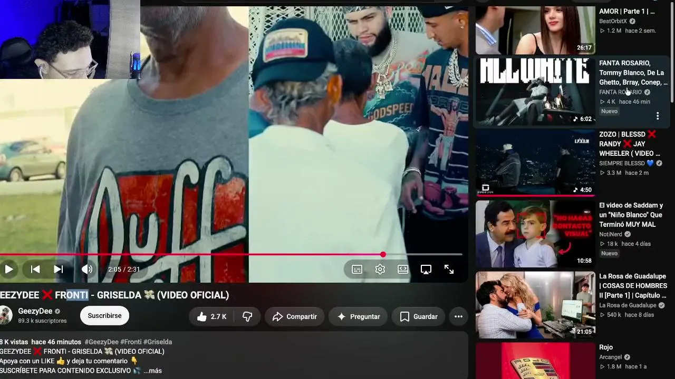Toggle subtitles with the captions icon
Screen dimensions: 675x379
pyautogui.click(x=357, y=270)
